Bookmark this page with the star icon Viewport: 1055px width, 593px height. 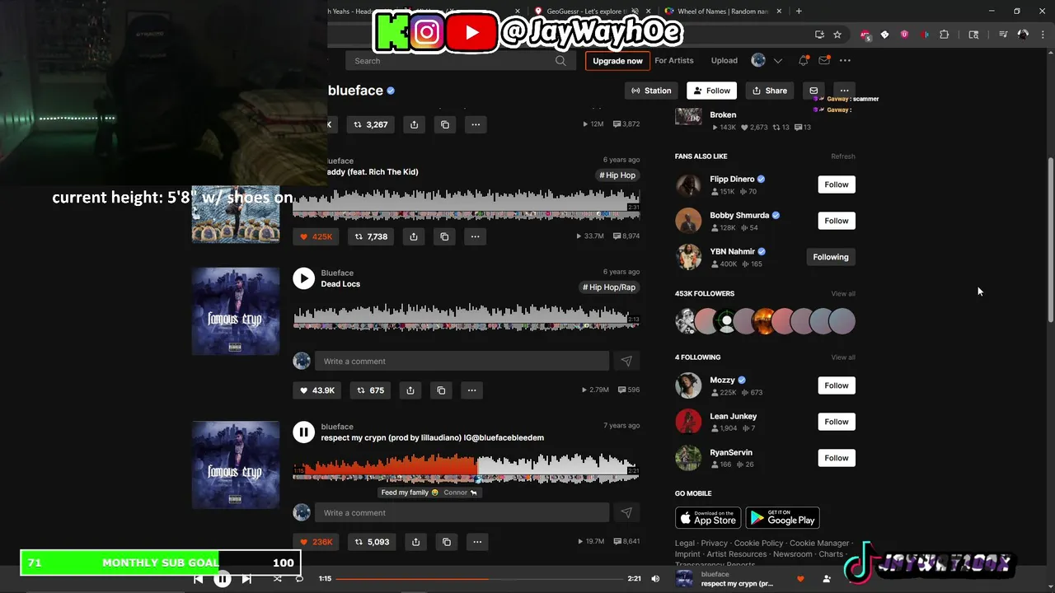click(837, 35)
